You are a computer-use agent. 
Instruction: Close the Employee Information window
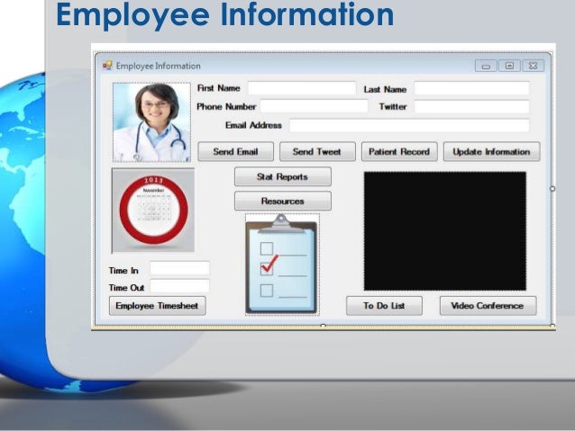coord(534,66)
